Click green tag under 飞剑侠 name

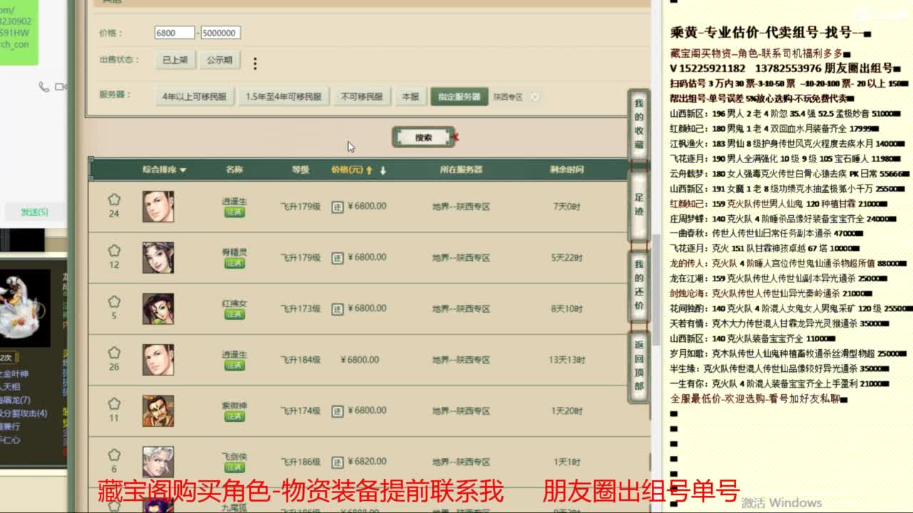pos(234,468)
